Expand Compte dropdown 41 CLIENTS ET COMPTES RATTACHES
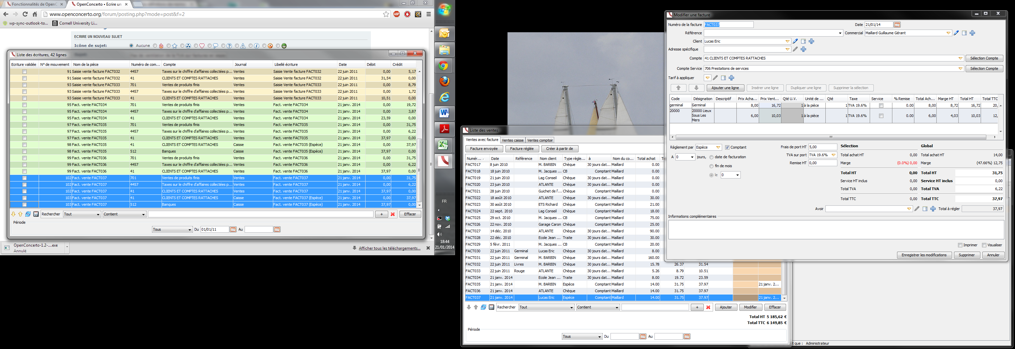This screenshot has width=1015, height=349. click(960, 58)
